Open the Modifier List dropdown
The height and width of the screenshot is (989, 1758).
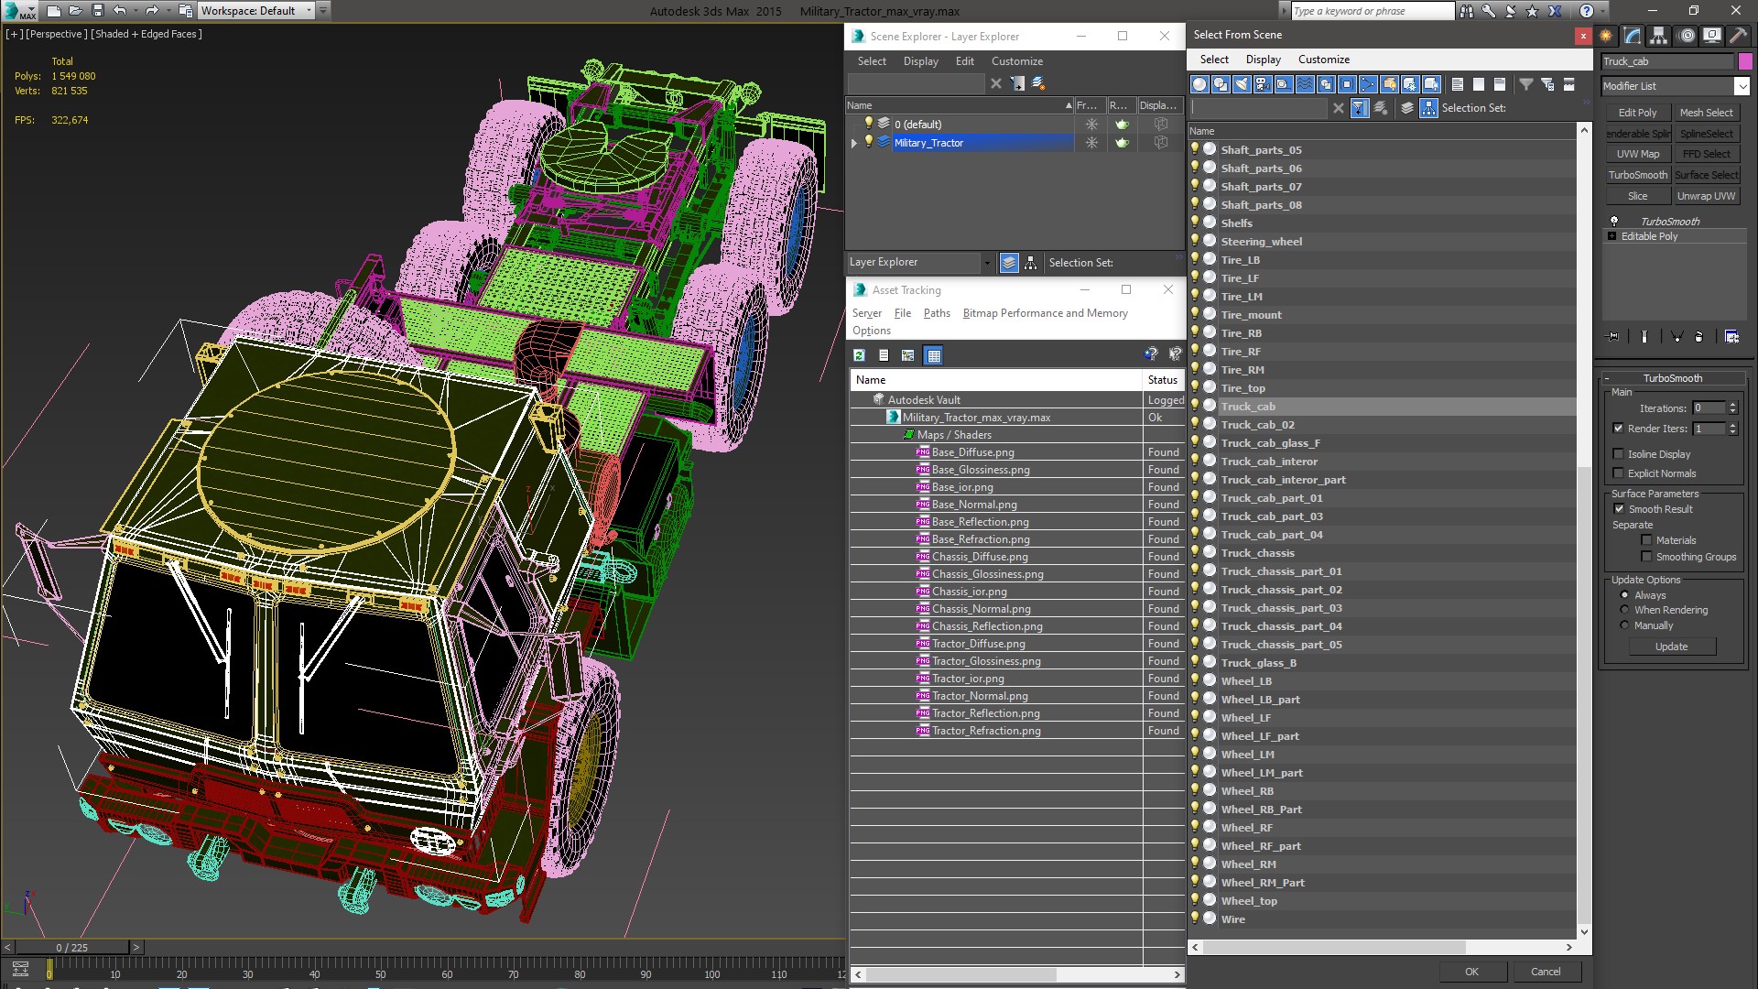(1741, 86)
